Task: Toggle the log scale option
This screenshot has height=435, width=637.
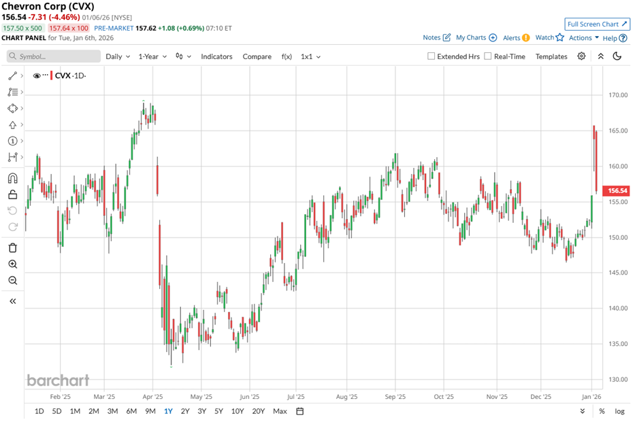Action: click(x=620, y=411)
